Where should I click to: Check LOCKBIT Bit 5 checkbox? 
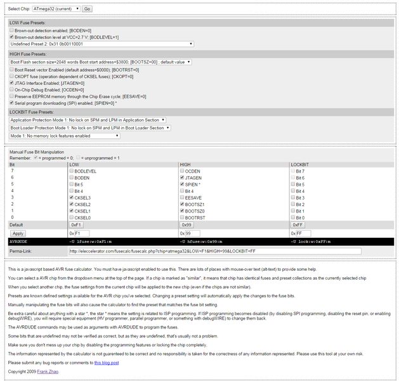(x=293, y=184)
